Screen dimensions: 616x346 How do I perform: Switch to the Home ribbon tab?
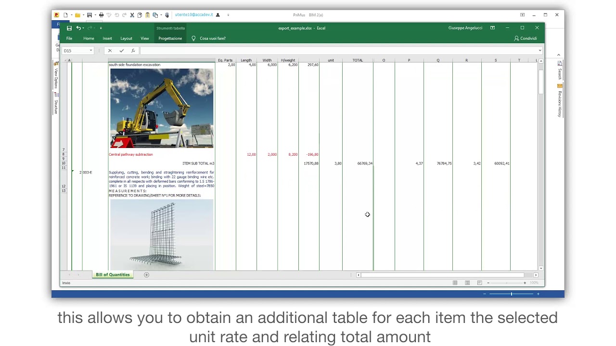coord(89,38)
